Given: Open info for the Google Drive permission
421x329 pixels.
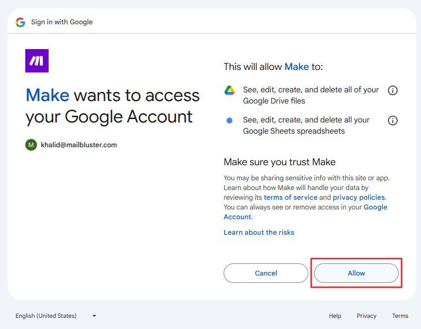Looking at the screenshot, I should (x=393, y=90).
